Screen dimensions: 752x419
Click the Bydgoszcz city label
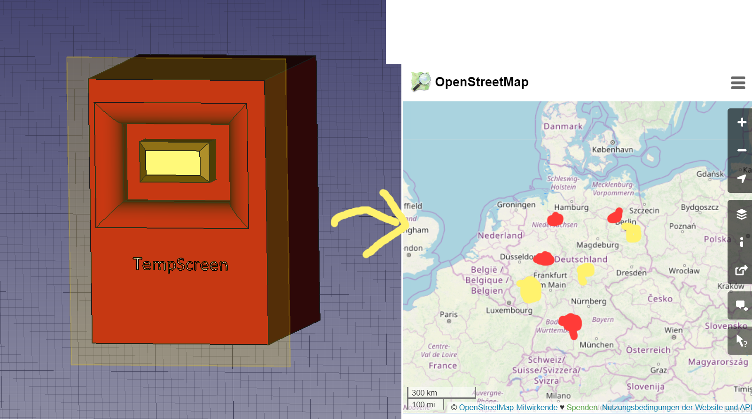(x=700, y=207)
